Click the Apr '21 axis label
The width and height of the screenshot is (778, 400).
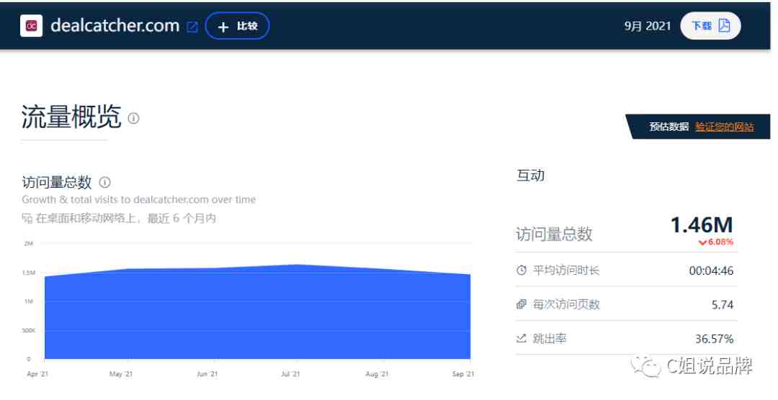37,374
